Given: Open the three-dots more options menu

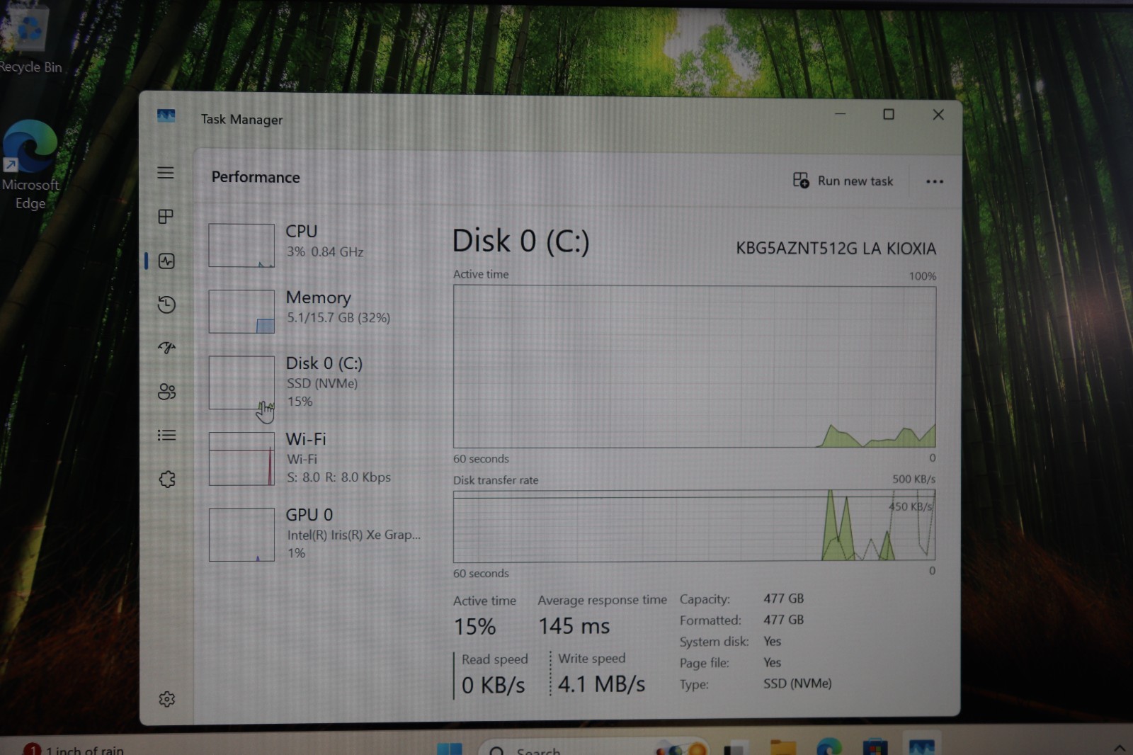Looking at the screenshot, I should tap(935, 181).
